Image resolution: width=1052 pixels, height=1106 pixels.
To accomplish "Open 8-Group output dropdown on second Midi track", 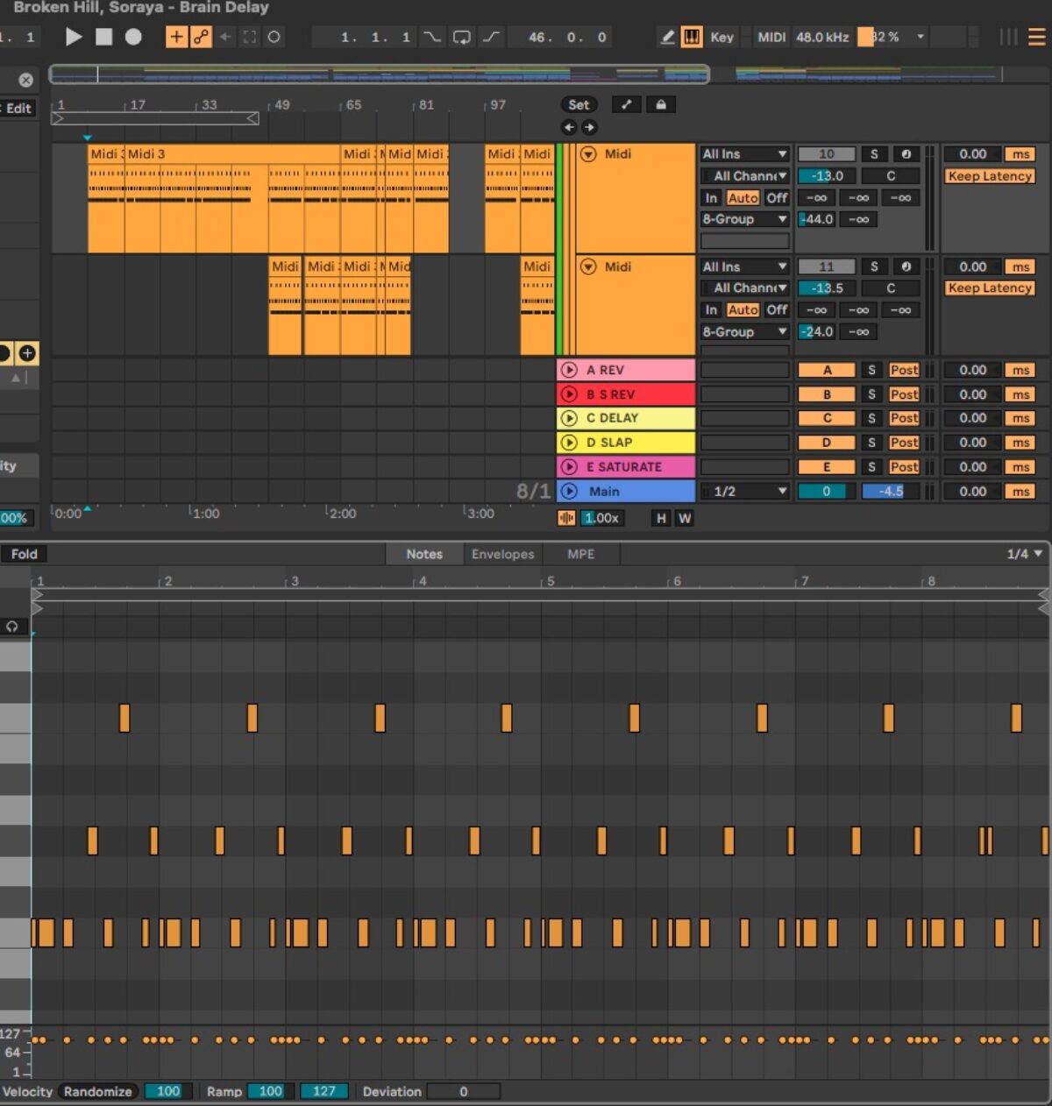I will [744, 331].
